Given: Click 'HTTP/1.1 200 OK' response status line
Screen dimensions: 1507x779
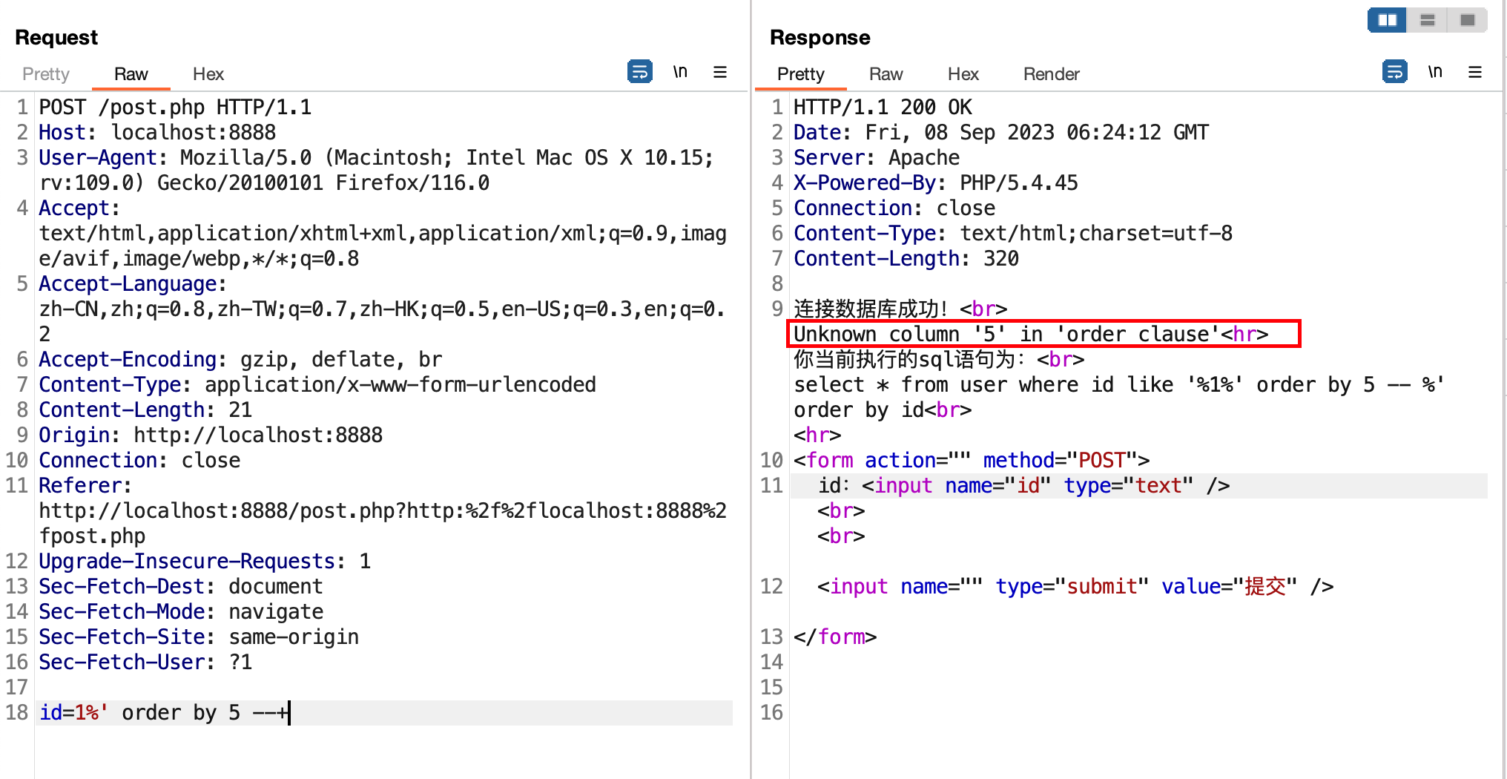Looking at the screenshot, I should 883,108.
